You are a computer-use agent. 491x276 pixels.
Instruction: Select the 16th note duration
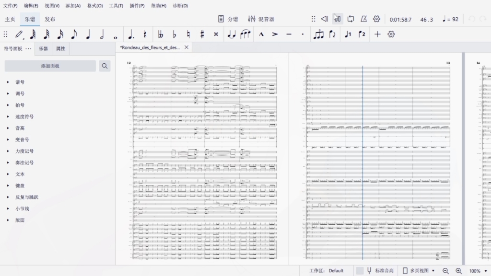(x=60, y=34)
